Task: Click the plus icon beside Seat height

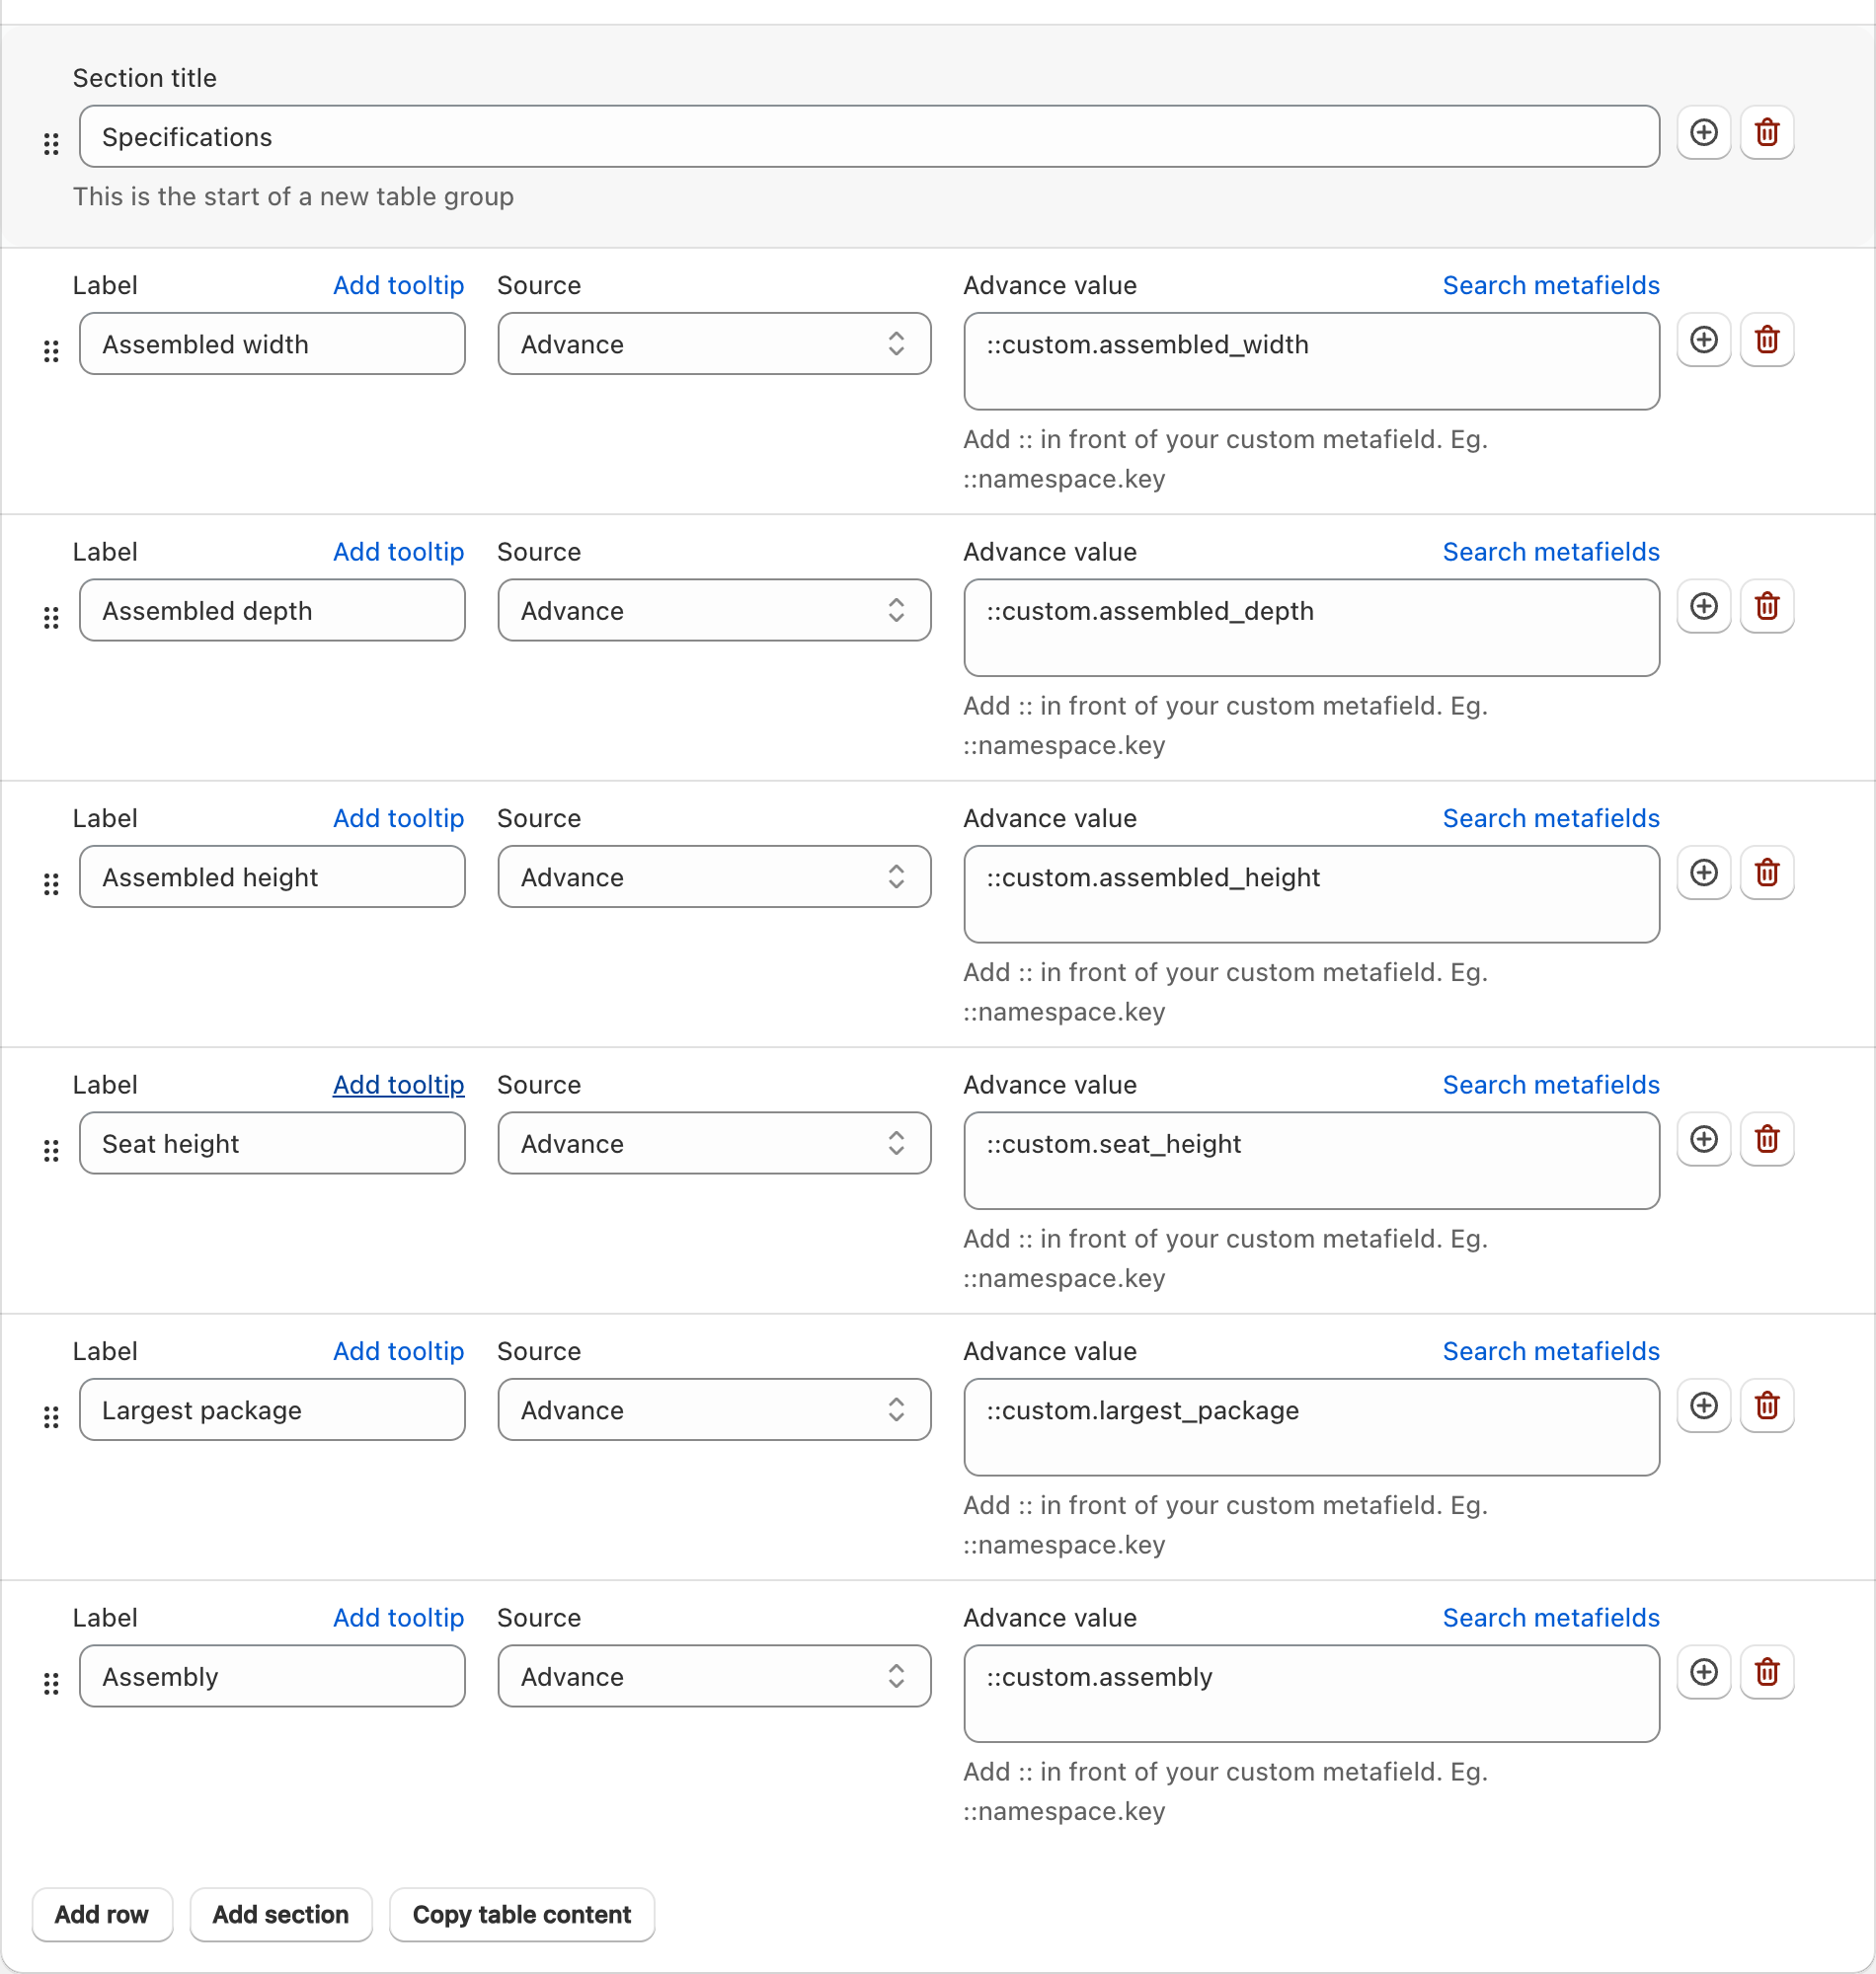Action: click(1704, 1139)
